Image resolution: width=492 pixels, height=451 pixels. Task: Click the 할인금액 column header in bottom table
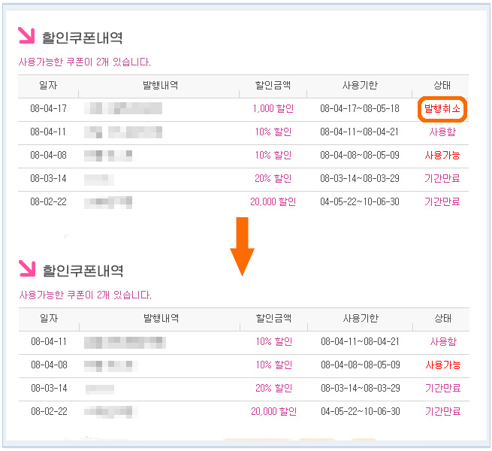(273, 319)
